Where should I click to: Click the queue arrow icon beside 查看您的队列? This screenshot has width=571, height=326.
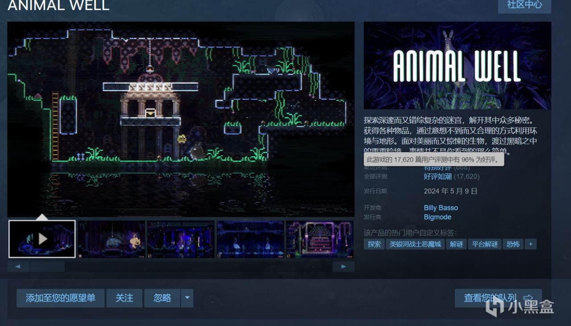tap(529, 298)
